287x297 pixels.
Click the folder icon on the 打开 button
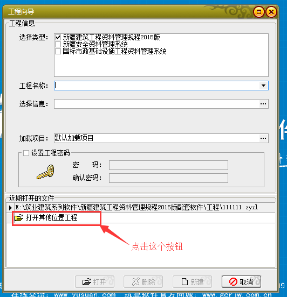click(87, 282)
